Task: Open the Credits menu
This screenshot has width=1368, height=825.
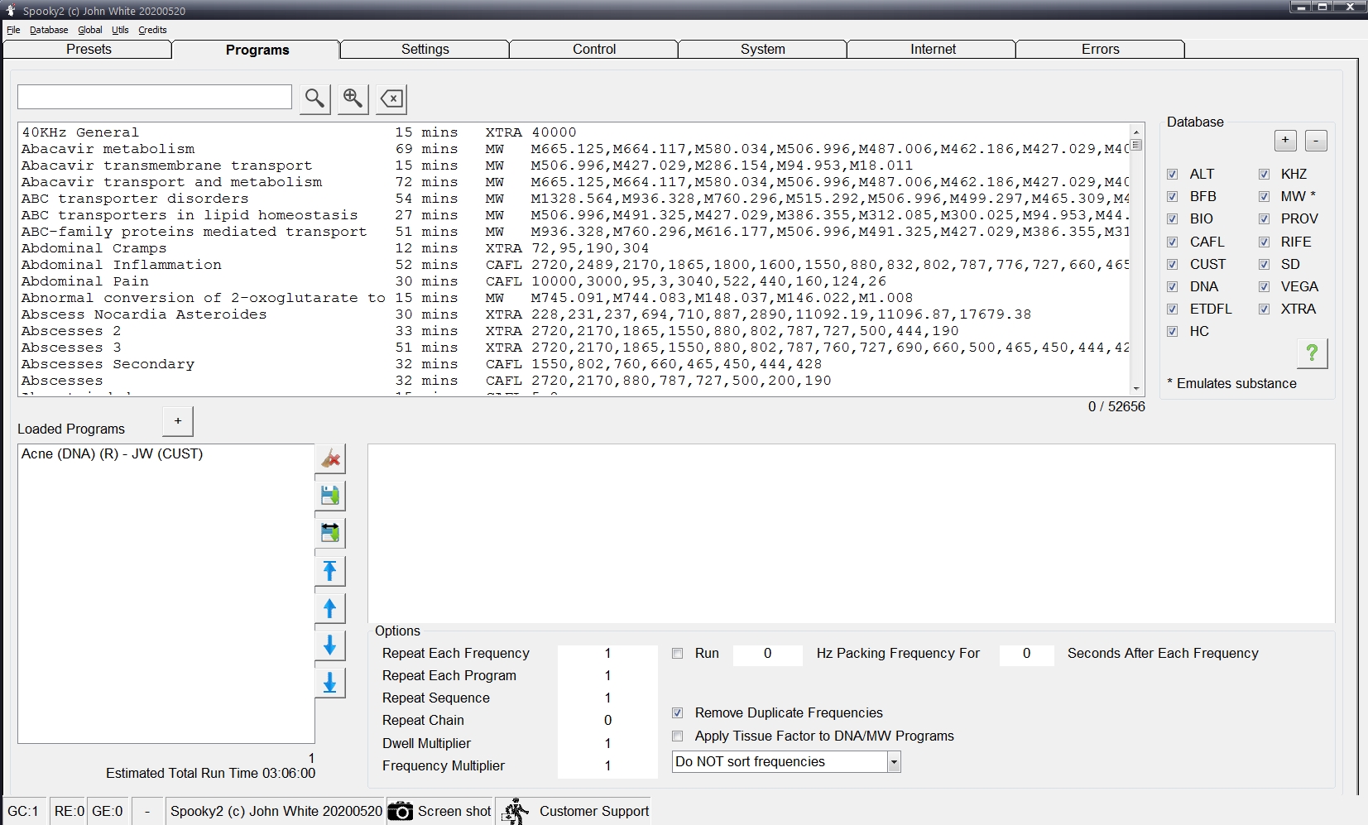Action: (x=152, y=30)
